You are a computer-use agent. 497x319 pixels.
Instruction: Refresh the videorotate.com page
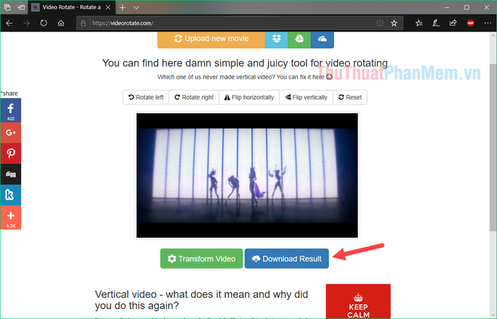point(44,23)
